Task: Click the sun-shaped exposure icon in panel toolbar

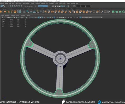Action: pos(69,17)
